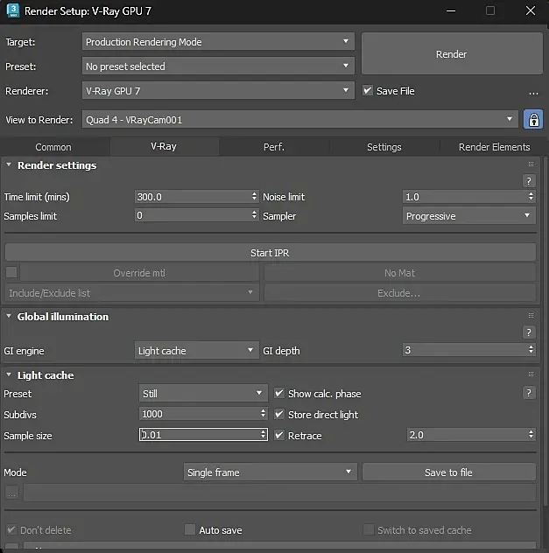
Task: Click the lock view to render icon
Action: pos(531,120)
